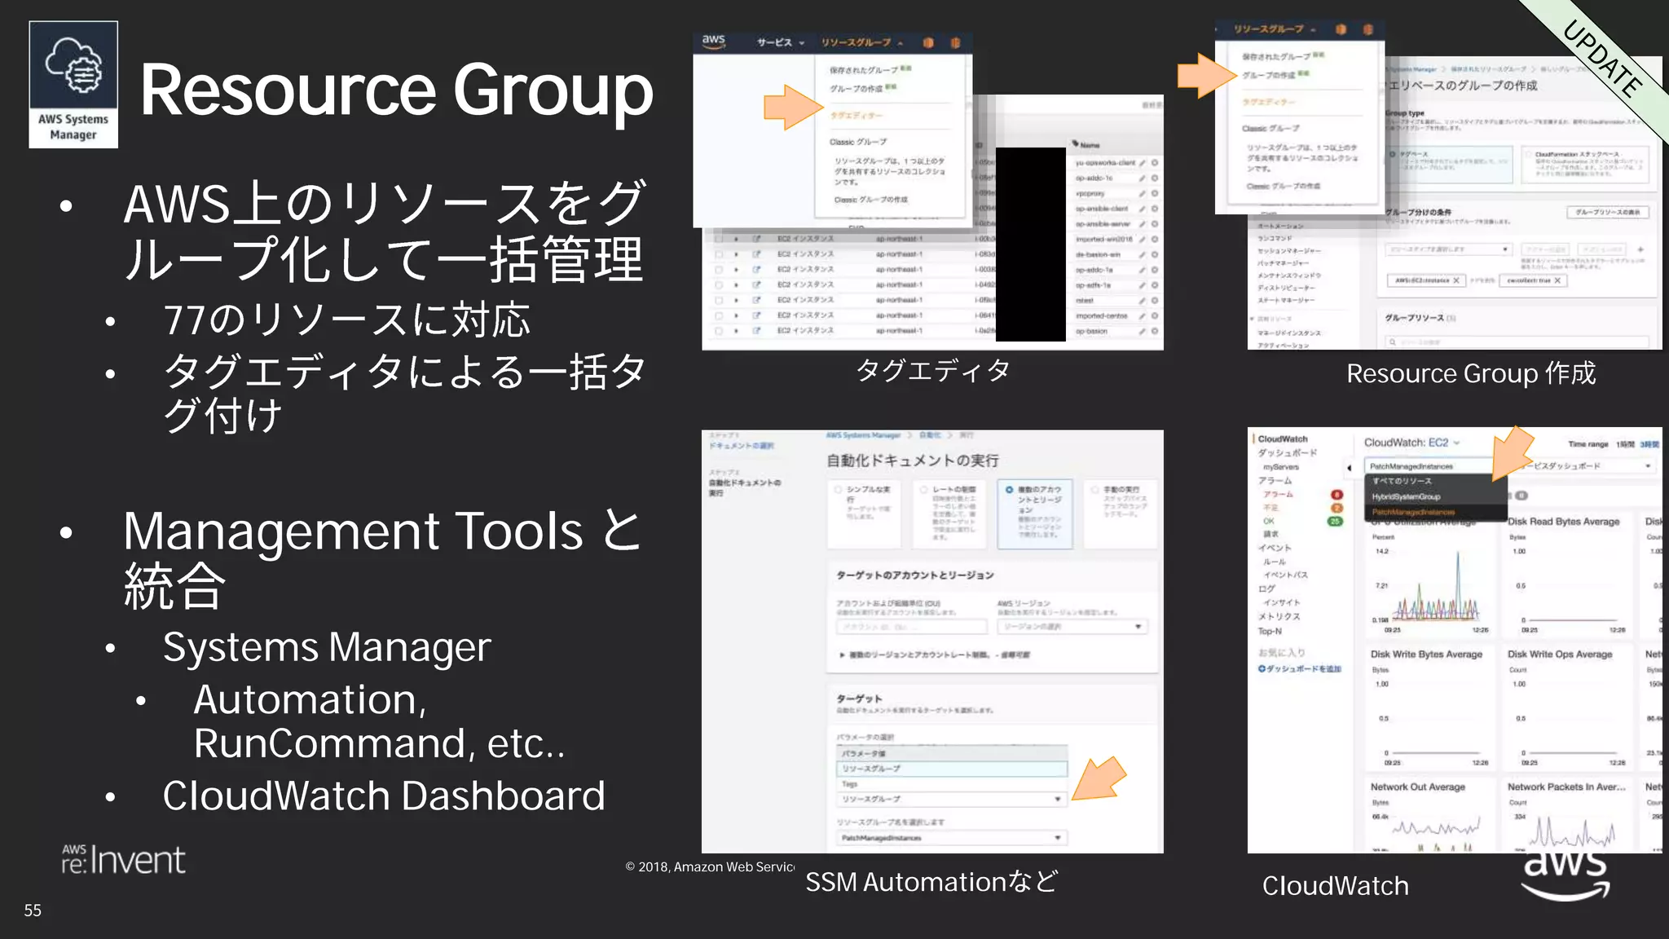Click the green OK count badge
Viewport: 1669px width, 939px height.
(1337, 522)
